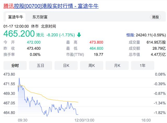Switch to the 东方财富 source tab

(40, 17)
